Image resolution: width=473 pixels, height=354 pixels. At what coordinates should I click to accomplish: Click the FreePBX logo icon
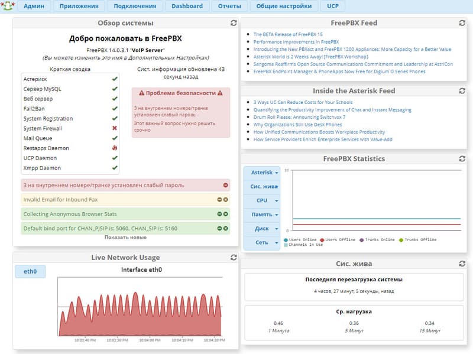tap(8, 6)
